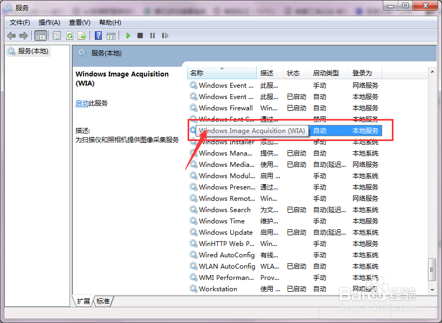This screenshot has height=323, width=442.
Task: Switch to the 扩展 tab
Action: point(83,301)
